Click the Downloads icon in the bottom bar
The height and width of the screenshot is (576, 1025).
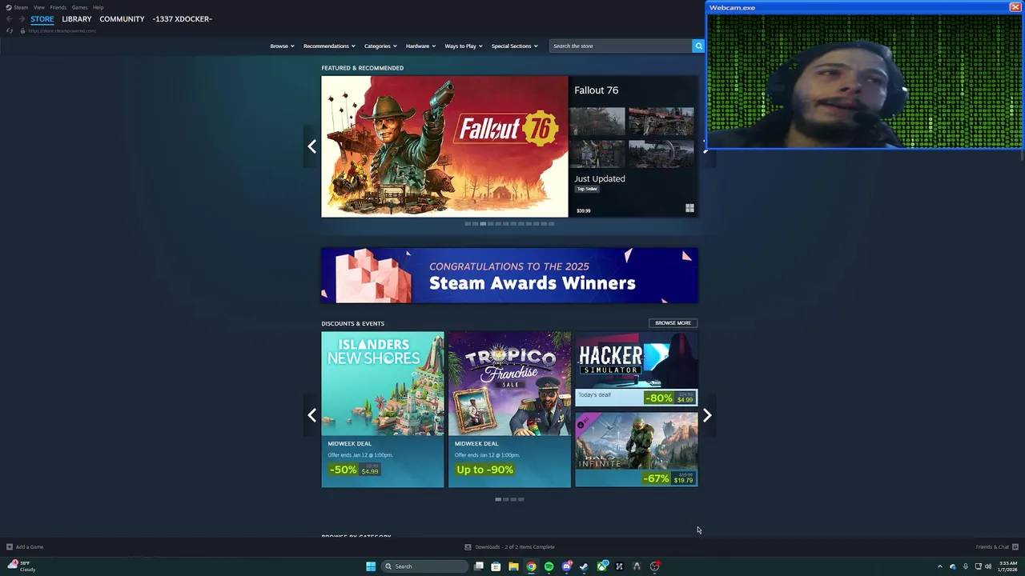click(x=468, y=547)
